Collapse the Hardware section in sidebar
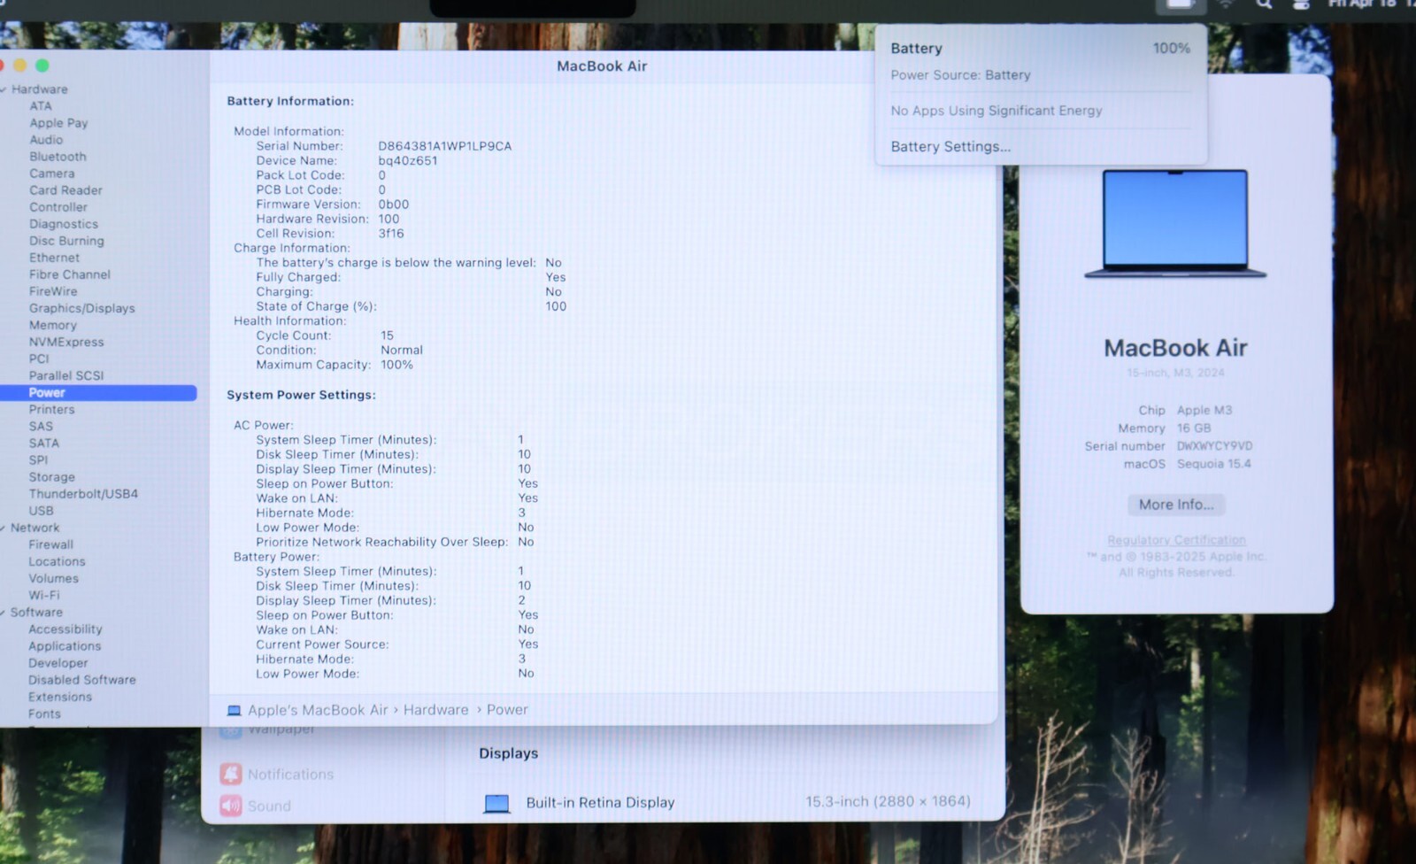 (x=4, y=89)
